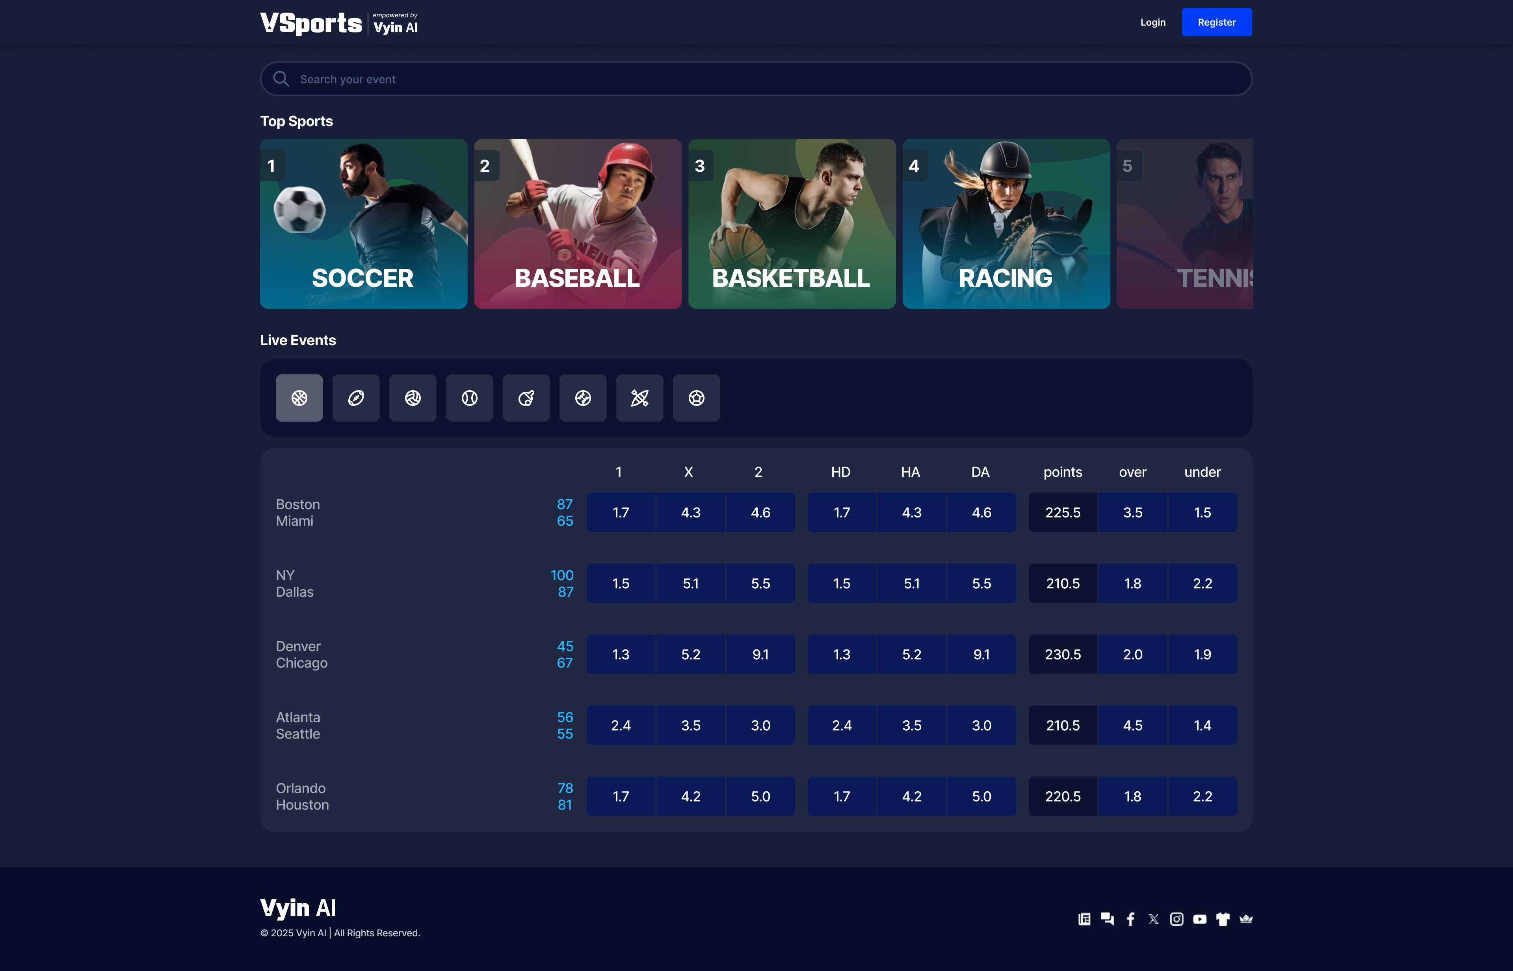Viewport: 1513px width, 971px height.
Task: Pick NY–Dallas odds 1.5 in column 1
Action: (x=621, y=583)
